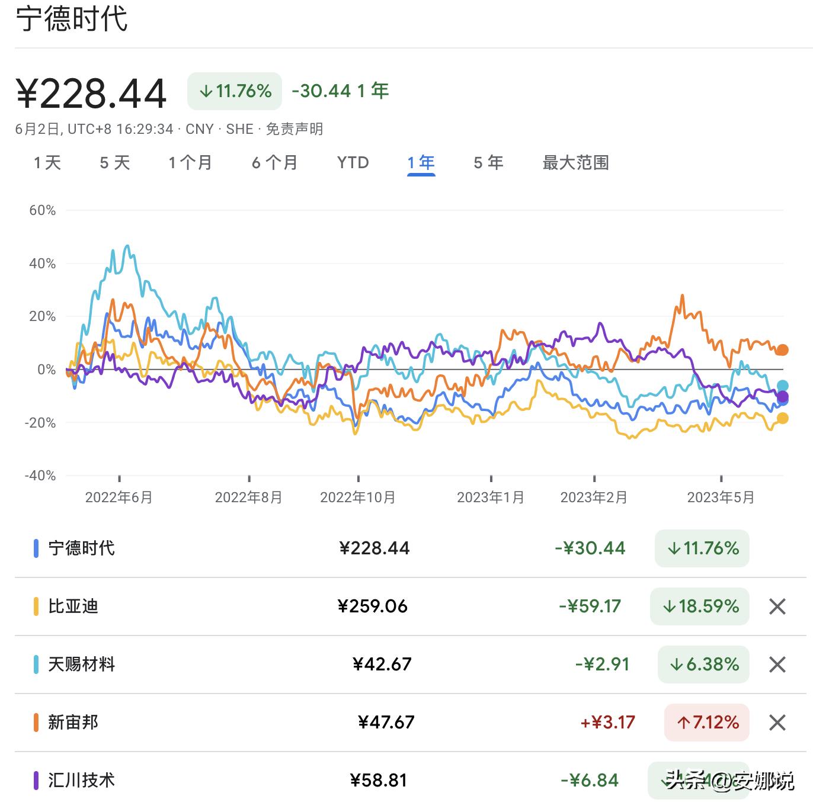Select the 1年 range tab
This screenshot has width=813, height=809.
(421, 163)
